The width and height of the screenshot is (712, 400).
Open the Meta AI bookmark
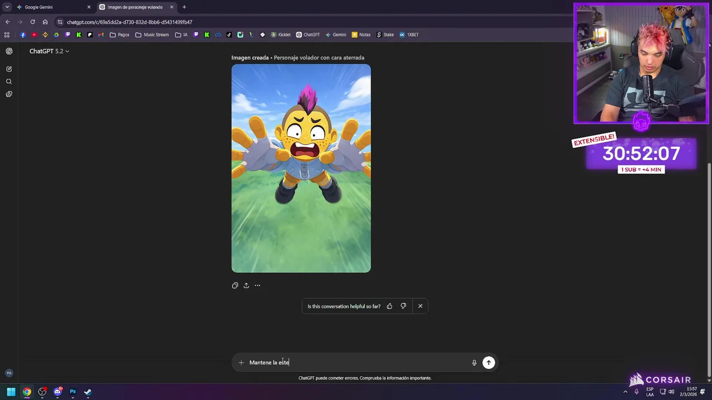(218, 34)
